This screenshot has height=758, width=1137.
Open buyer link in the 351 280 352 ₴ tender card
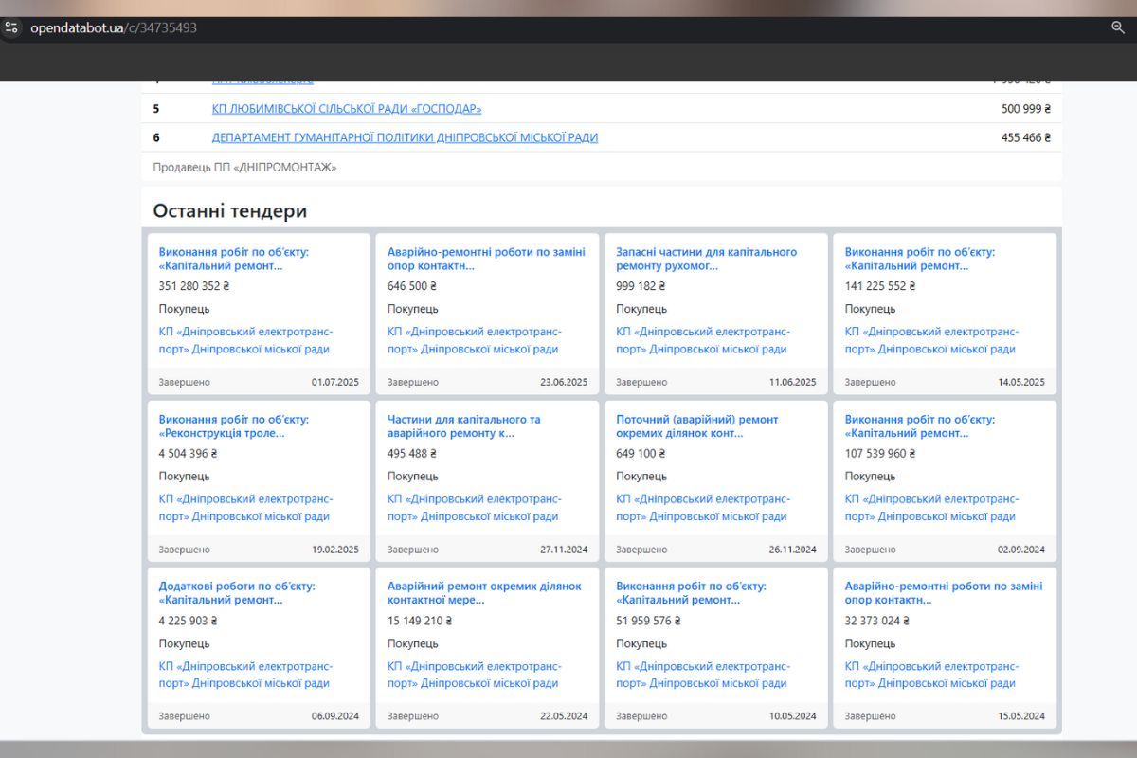(244, 340)
